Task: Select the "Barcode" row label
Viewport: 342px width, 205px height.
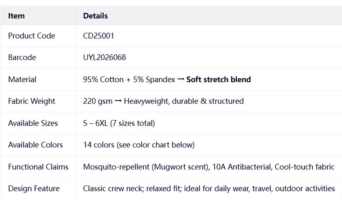Action: click(22, 58)
